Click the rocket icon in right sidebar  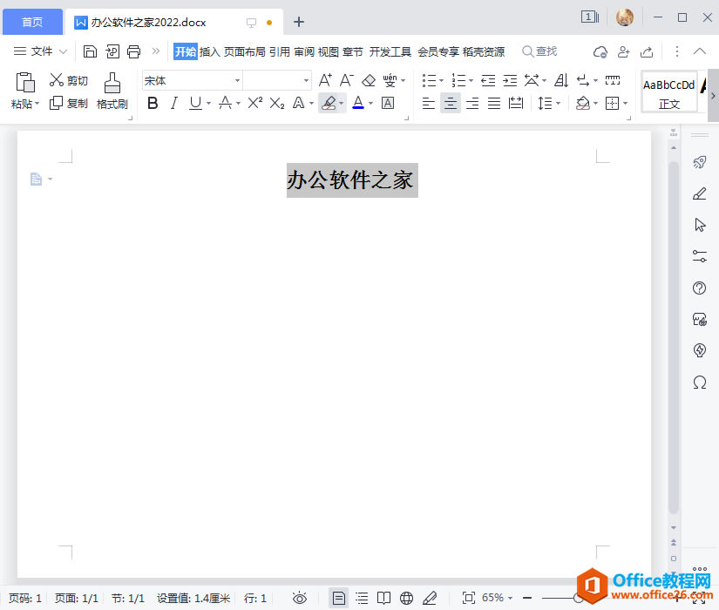click(699, 162)
